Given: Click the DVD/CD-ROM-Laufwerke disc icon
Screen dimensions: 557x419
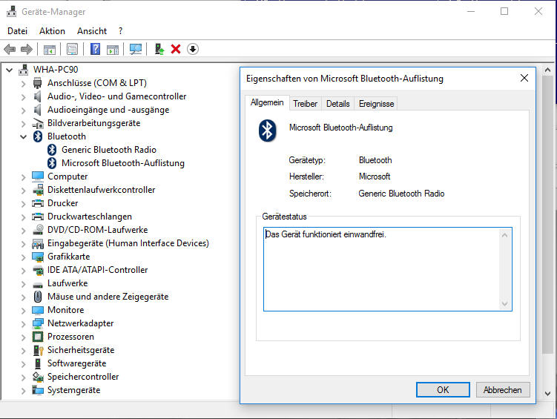Looking at the screenshot, I should coord(38,230).
